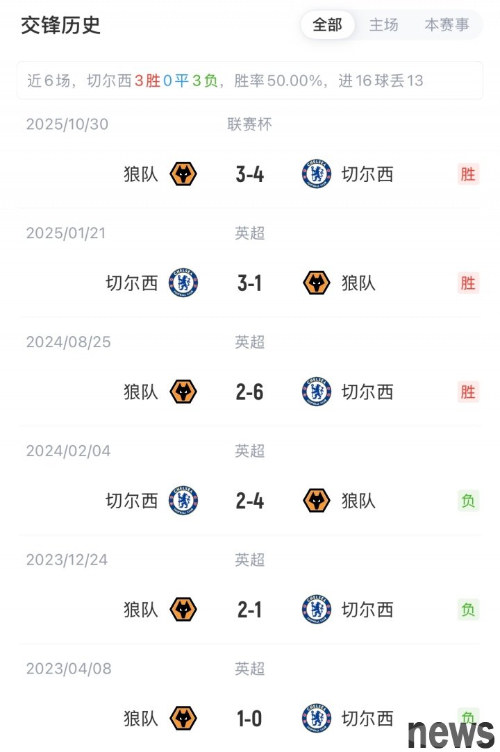Tap Wolves crest in 2023/12/24 match

(x=183, y=610)
